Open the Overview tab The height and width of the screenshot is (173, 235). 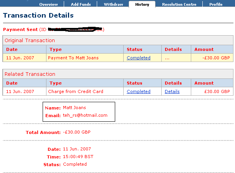(48, 5)
